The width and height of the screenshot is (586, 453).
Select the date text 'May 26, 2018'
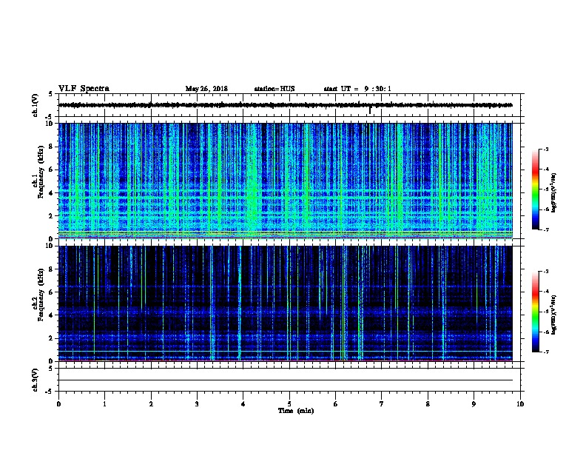(206, 89)
